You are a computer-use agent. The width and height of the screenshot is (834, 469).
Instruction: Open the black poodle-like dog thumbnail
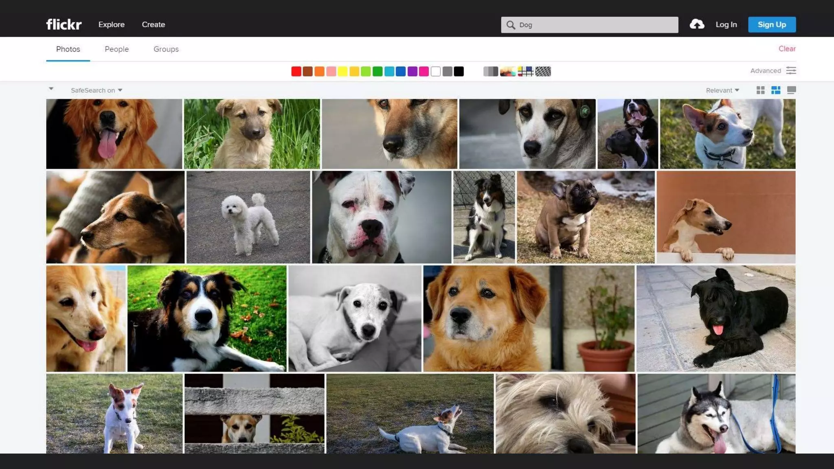[x=715, y=318]
